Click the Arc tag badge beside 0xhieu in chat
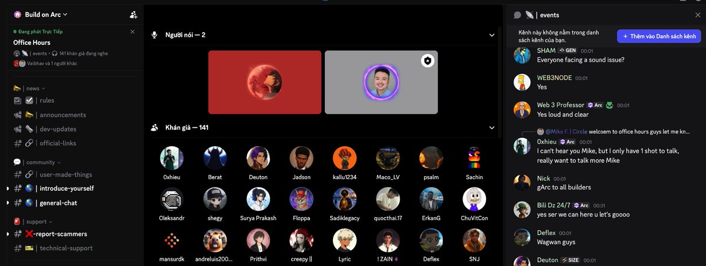The image size is (706, 266). point(567,142)
